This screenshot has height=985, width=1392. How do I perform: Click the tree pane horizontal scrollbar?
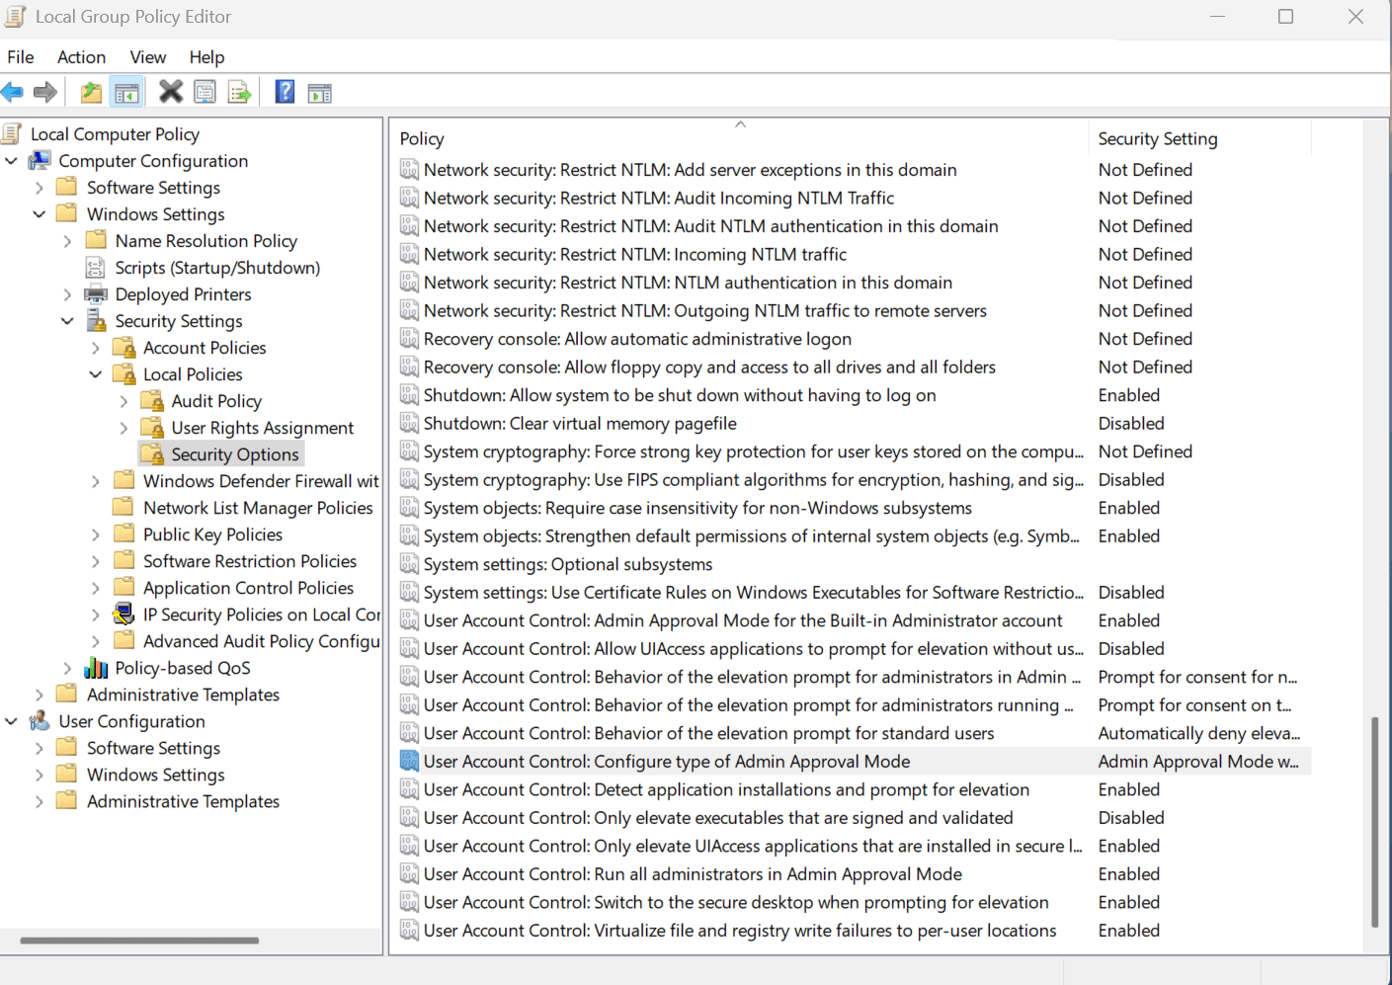(139, 941)
